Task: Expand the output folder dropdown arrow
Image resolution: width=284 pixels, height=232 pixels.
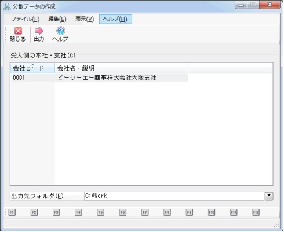Action: coord(269,196)
